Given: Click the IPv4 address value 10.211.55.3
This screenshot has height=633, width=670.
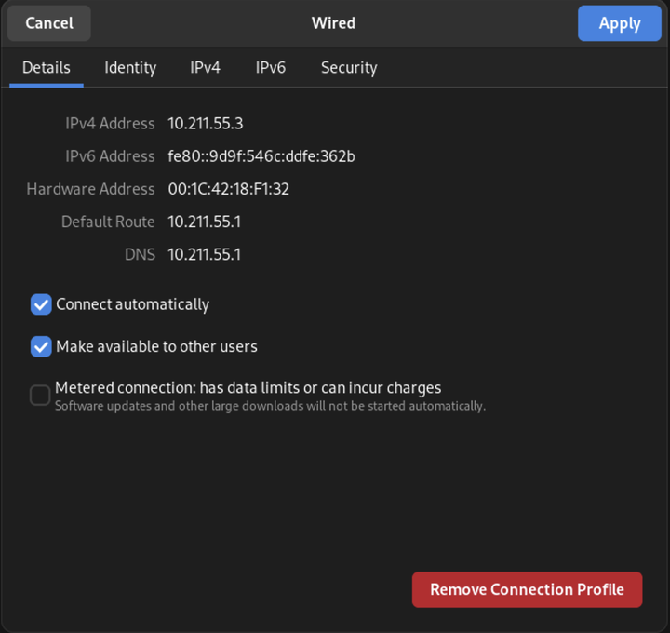Looking at the screenshot, I should (206, 124).
